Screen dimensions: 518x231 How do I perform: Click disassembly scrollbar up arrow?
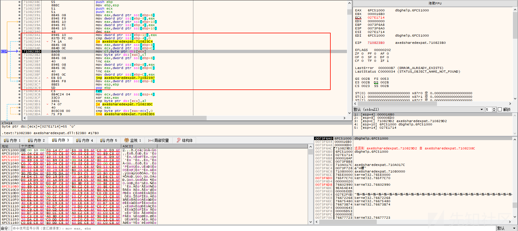(349, 3)
